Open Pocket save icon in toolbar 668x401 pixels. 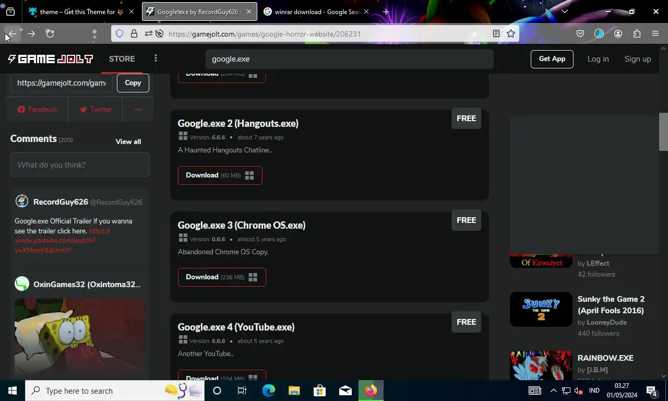click(x=580, y=33)
